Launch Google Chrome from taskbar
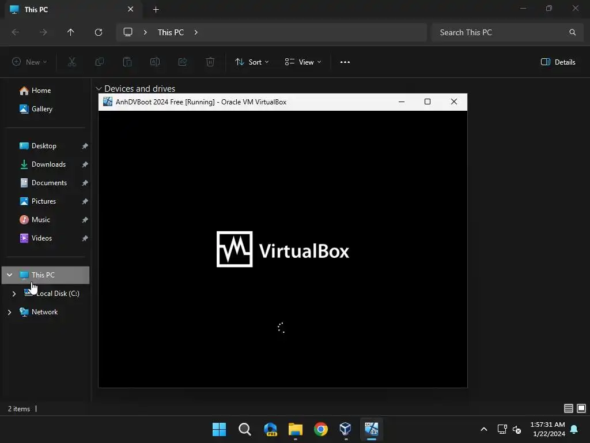590x443 pixels. click(x=320, y=429)
